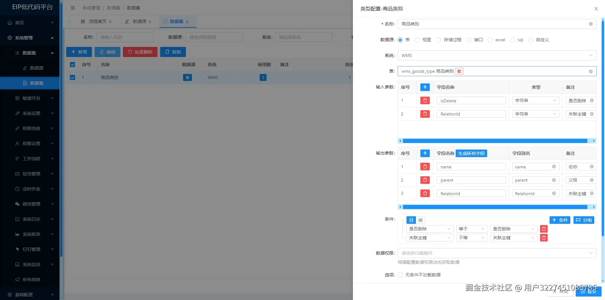Viewport: 605px width, 300px height.
Task: Delete the IsDelete parameter via its trash icon
Action: [425, 100]
